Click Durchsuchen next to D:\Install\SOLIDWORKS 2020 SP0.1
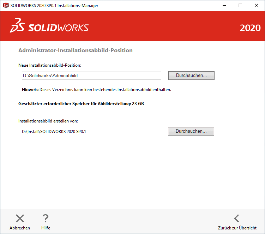 pos(191,131)
